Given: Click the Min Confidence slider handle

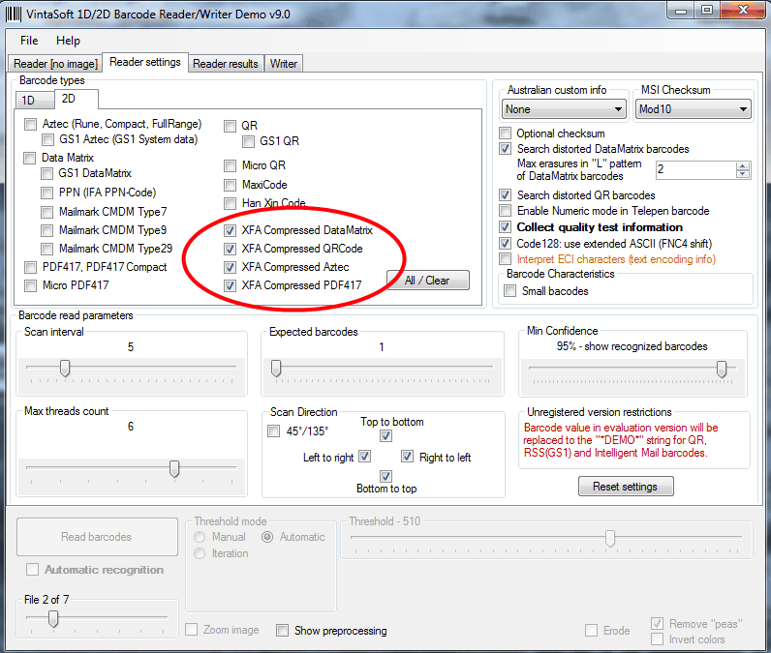Looking at the screenshot, I should pos(722,369).
